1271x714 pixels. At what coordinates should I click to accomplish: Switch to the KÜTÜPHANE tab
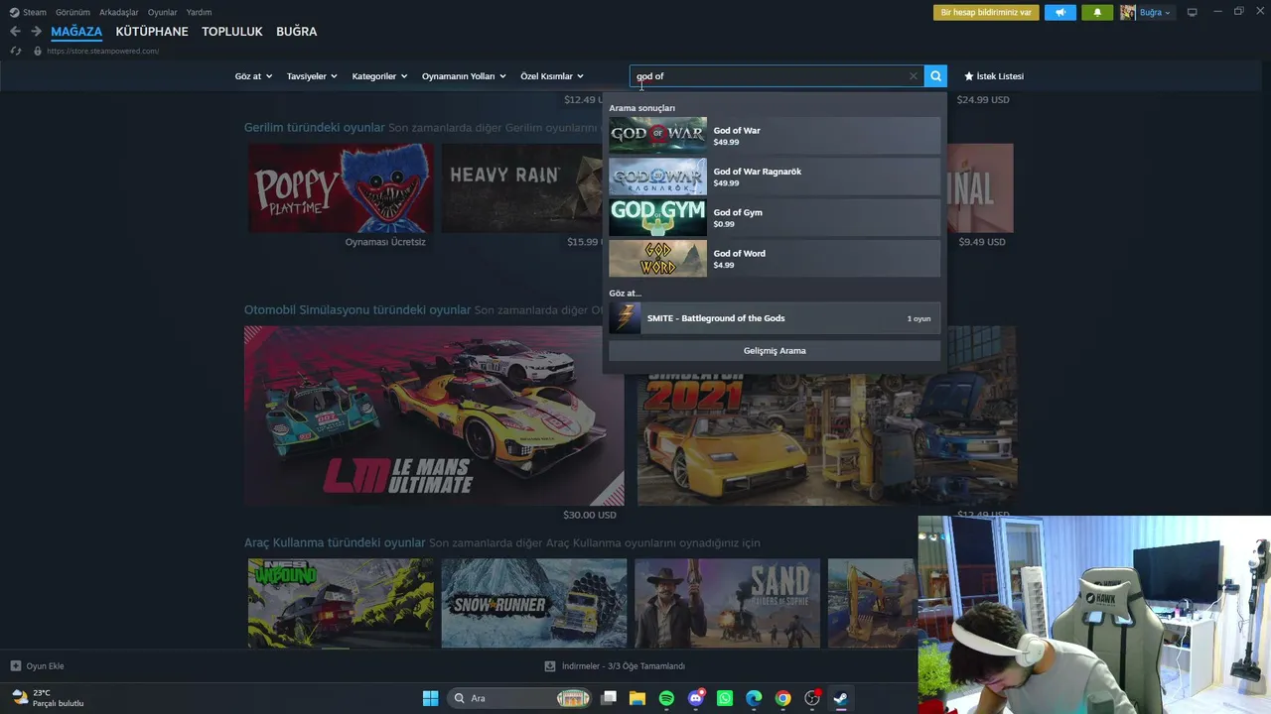tap(152, 32)
